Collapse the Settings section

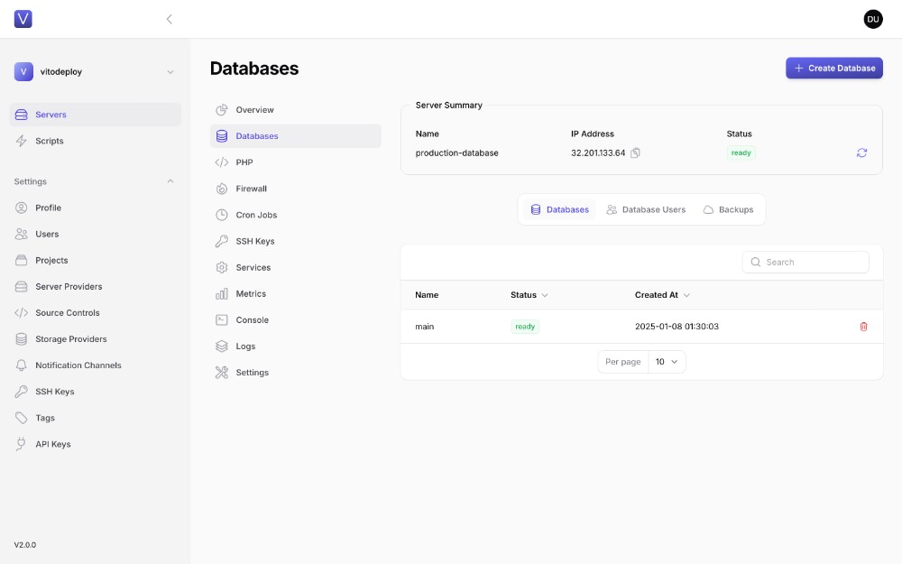click(170, 181)
